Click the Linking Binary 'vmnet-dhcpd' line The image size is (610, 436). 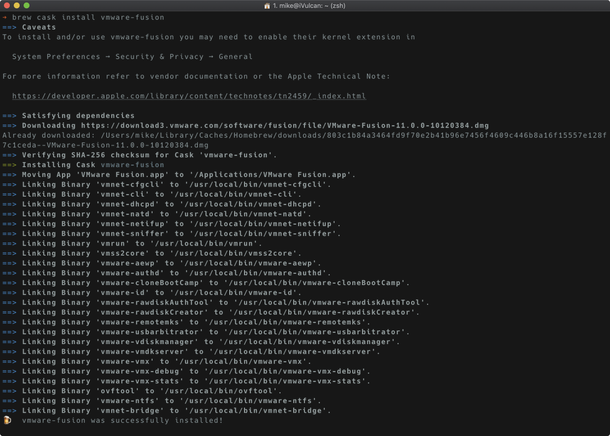pos(162,204)
